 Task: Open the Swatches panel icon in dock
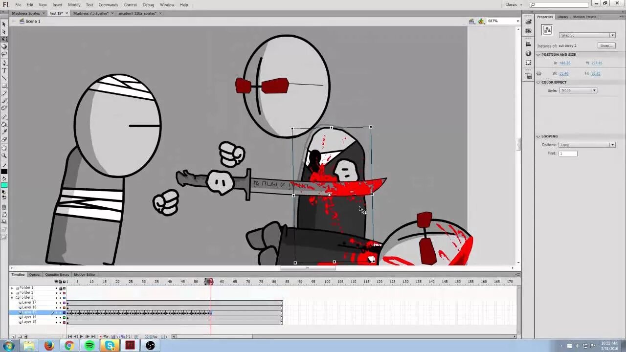pyautogui.click(x=528, y=31)
